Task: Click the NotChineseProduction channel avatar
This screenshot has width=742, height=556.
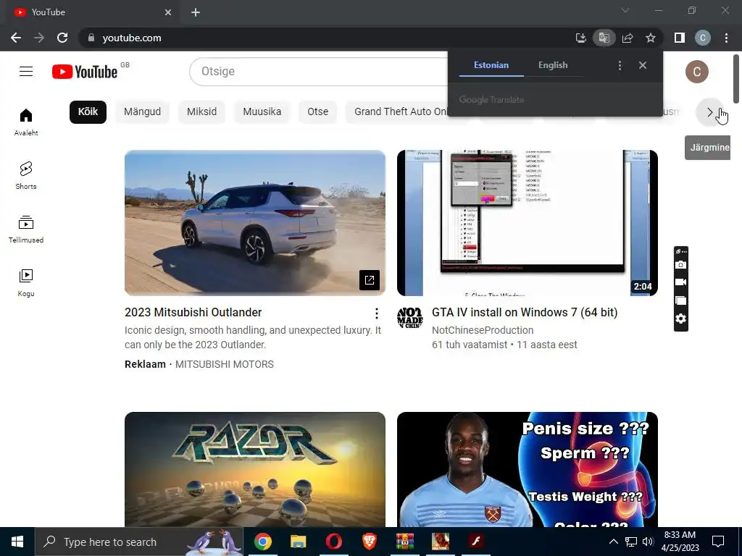Action: click(410, 317)
